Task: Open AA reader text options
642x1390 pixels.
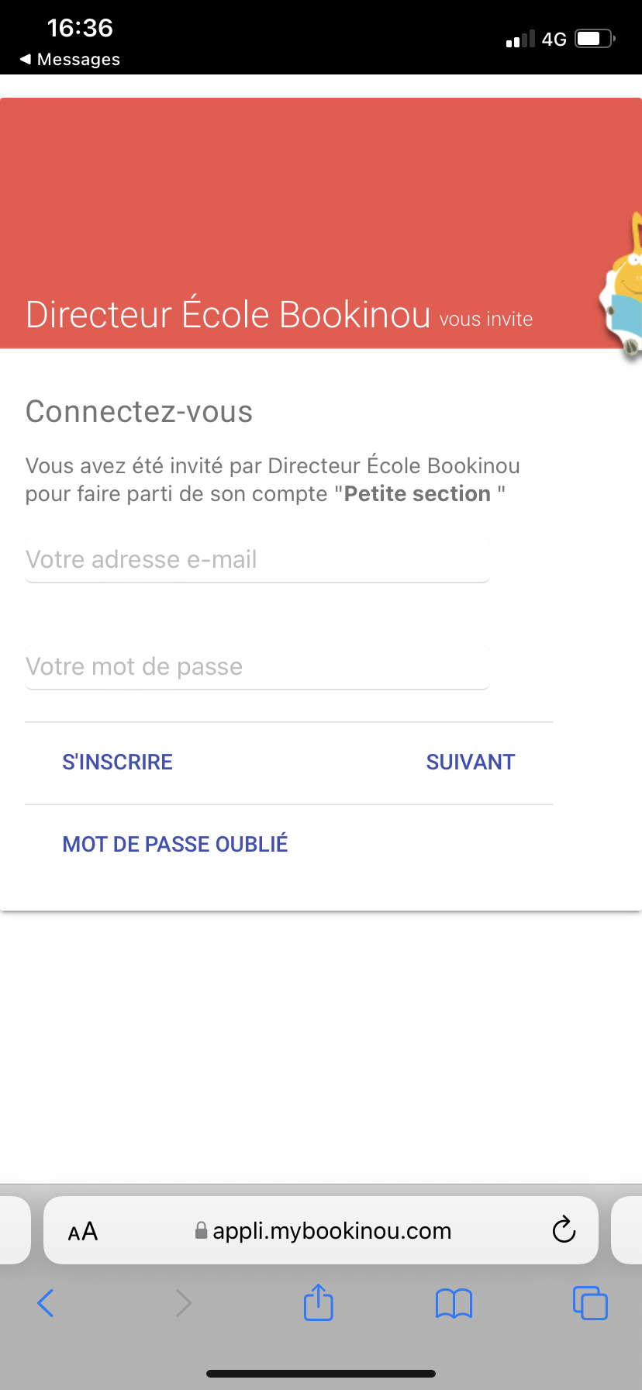Action: tap(83, 1231)
